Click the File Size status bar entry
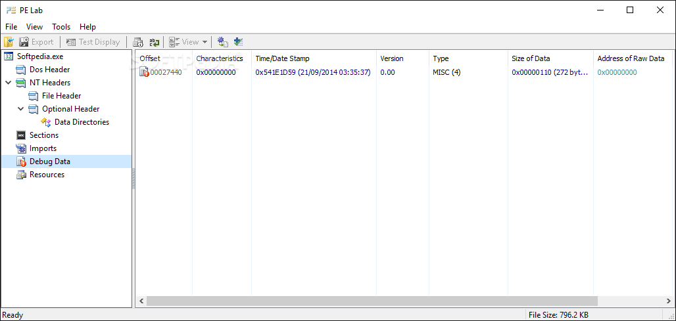The image size is (676, 321). pos(559,315)
